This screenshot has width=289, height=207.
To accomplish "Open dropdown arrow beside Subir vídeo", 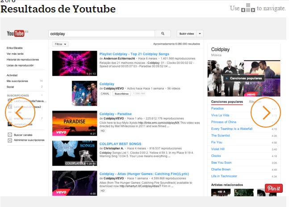I will 200,33.
